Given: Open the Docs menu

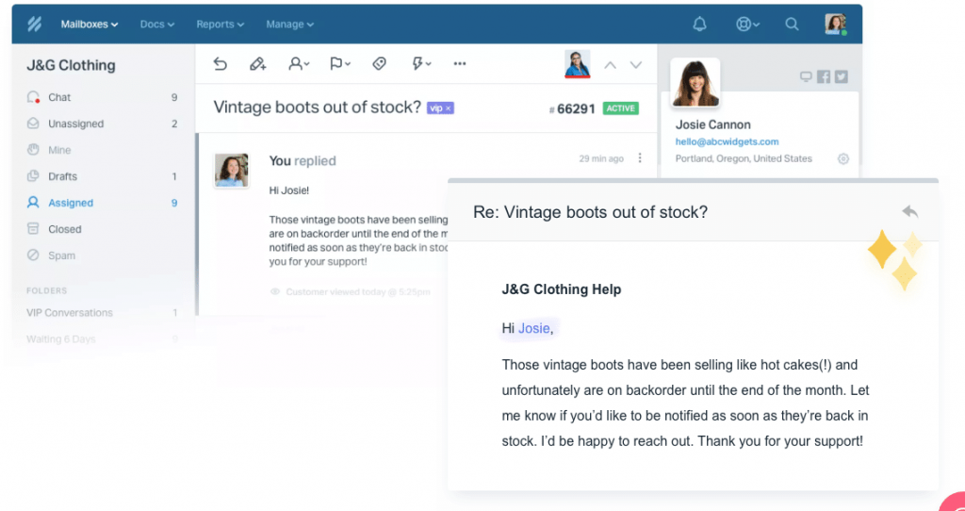Looking at the screenshot, I should 157,24.
